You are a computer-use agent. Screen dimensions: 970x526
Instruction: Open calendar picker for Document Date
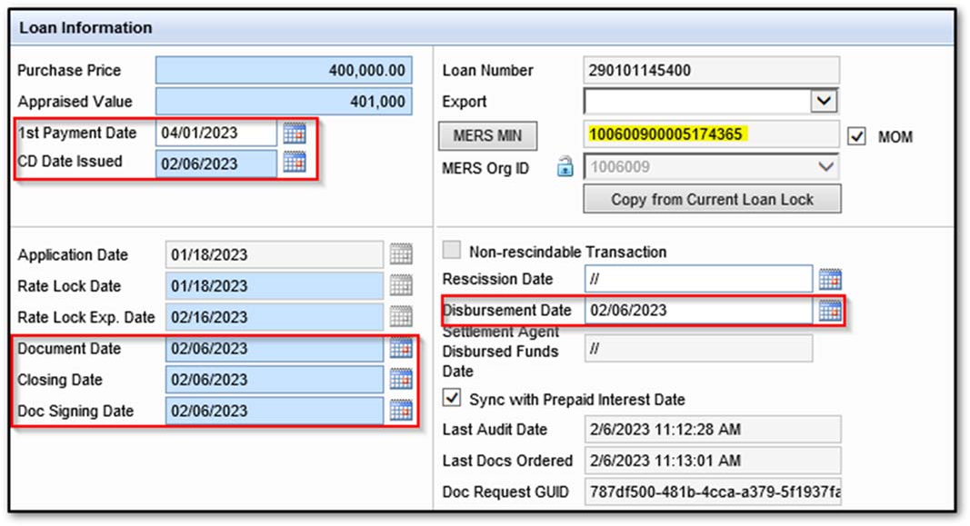click(401, 348)
